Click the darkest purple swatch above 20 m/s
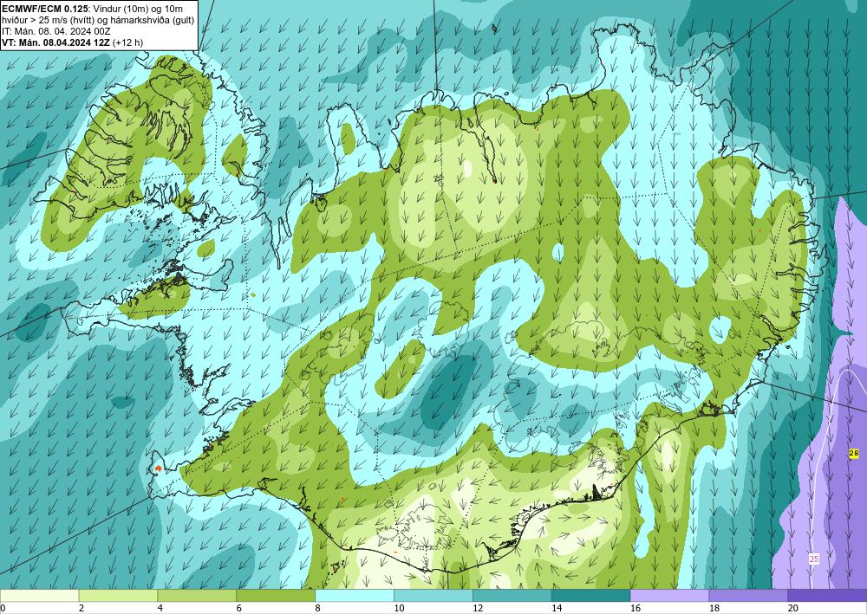 point(827,596)
